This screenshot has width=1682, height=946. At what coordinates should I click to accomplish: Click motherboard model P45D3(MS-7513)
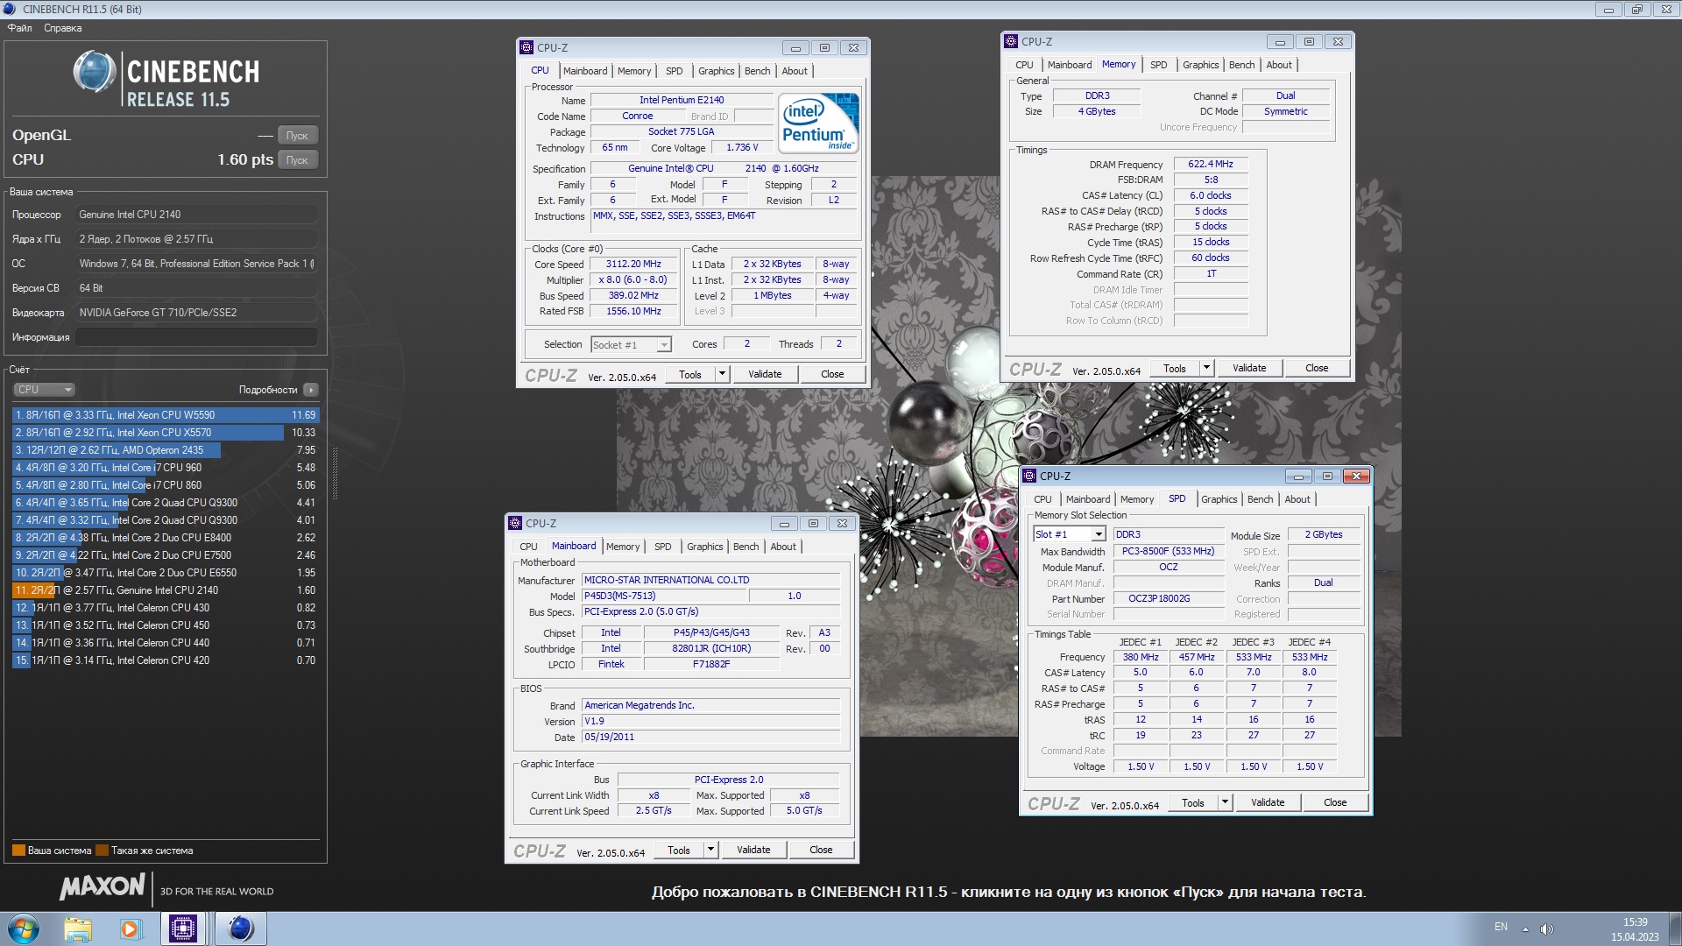coord(664,596)
